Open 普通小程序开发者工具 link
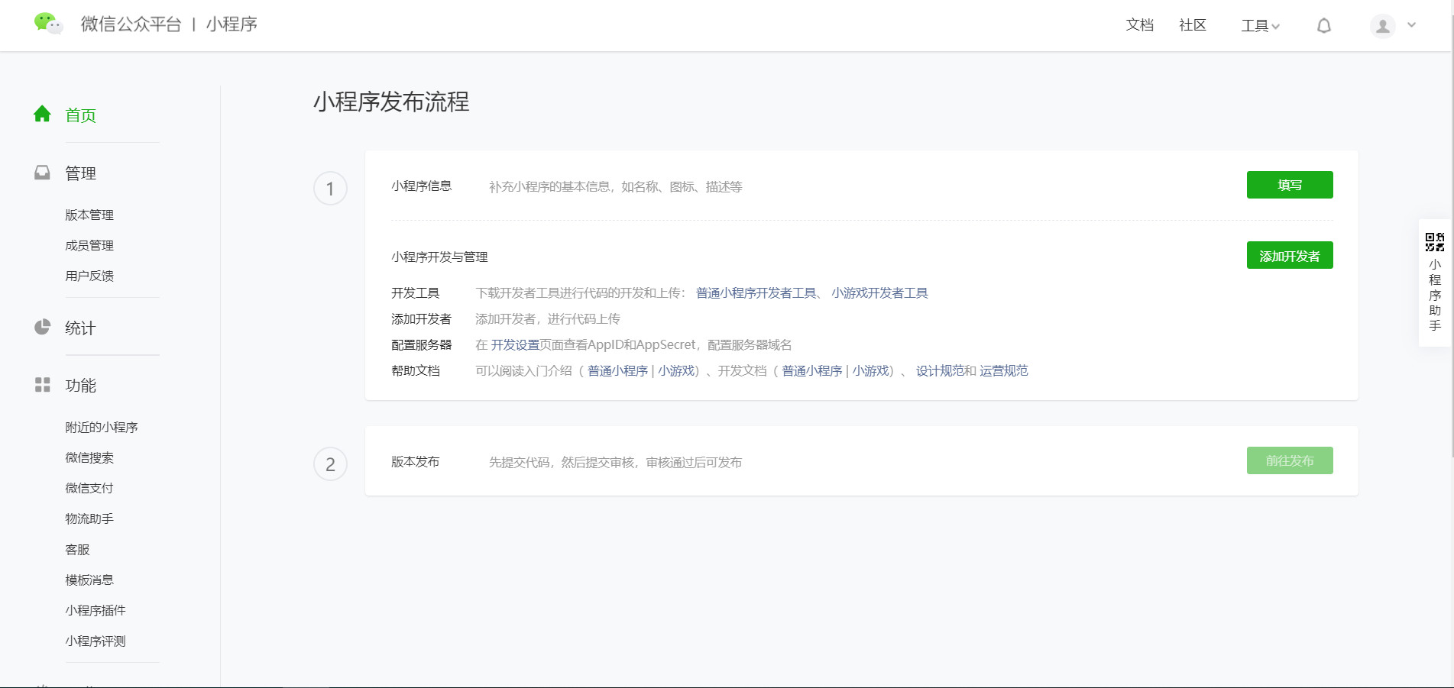1454x688 pixels. pyautogui.click(x=756, y=293)
